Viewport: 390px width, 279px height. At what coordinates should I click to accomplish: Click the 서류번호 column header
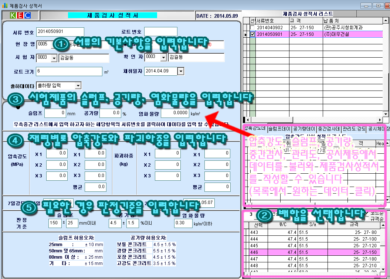pos(272,21)
